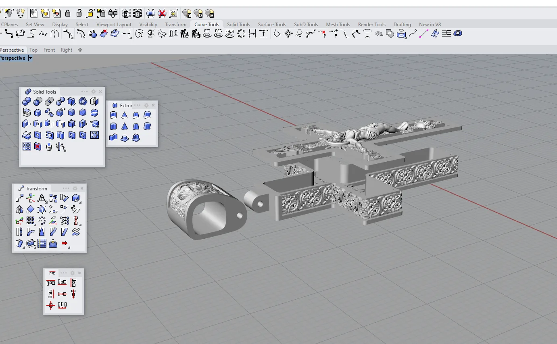Open the Perspective viewport title dropdown arrow
Image resolution: width=557 pixels, height=344 pixels.
pyautogui.click(x=30, y=58)
